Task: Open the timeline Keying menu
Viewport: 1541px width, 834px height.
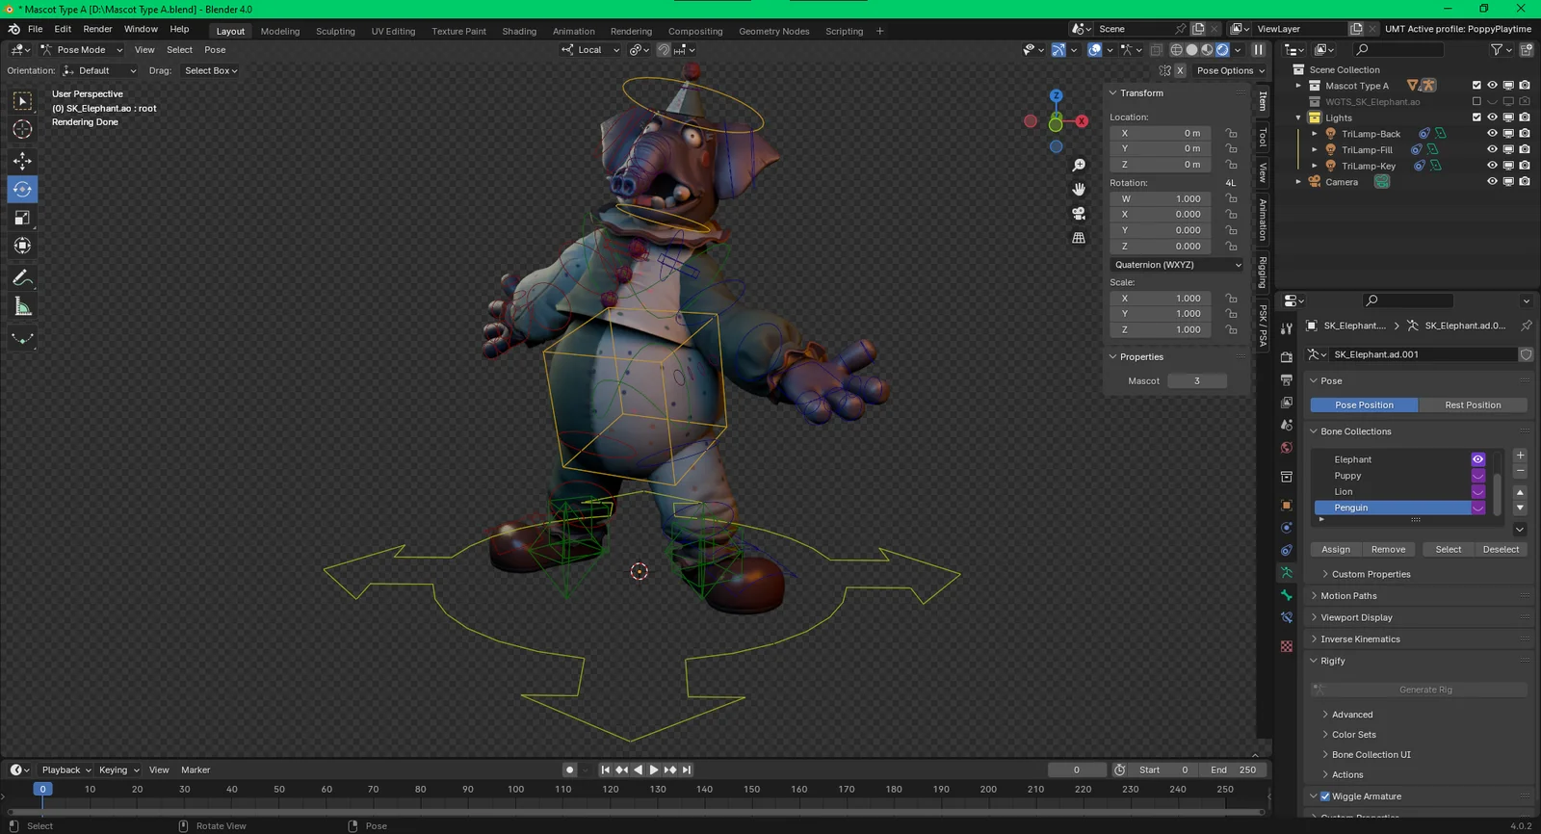Action: coord(118,769)
